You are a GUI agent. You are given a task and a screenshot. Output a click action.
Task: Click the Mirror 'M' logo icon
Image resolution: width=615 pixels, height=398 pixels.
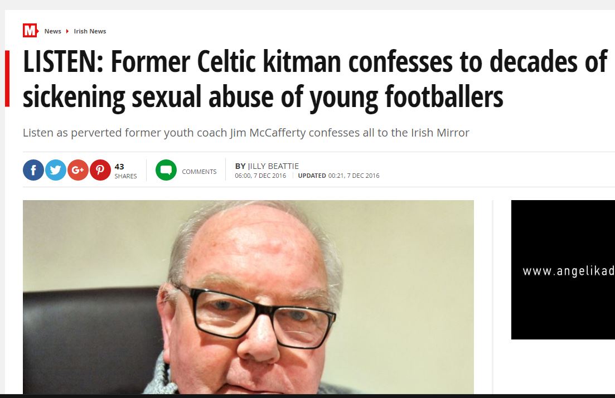(30, 31)
